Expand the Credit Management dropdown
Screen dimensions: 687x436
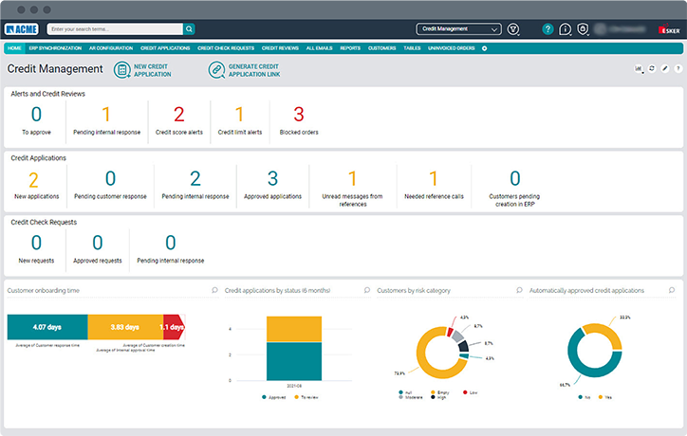459,29
